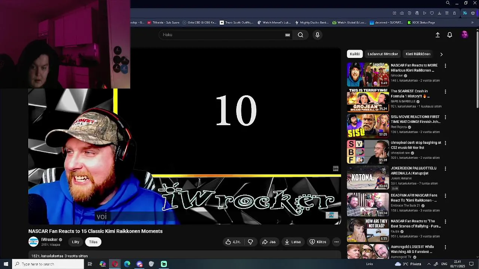
Task: Open Windows notification center icon
Action: [x=472, y=264]
